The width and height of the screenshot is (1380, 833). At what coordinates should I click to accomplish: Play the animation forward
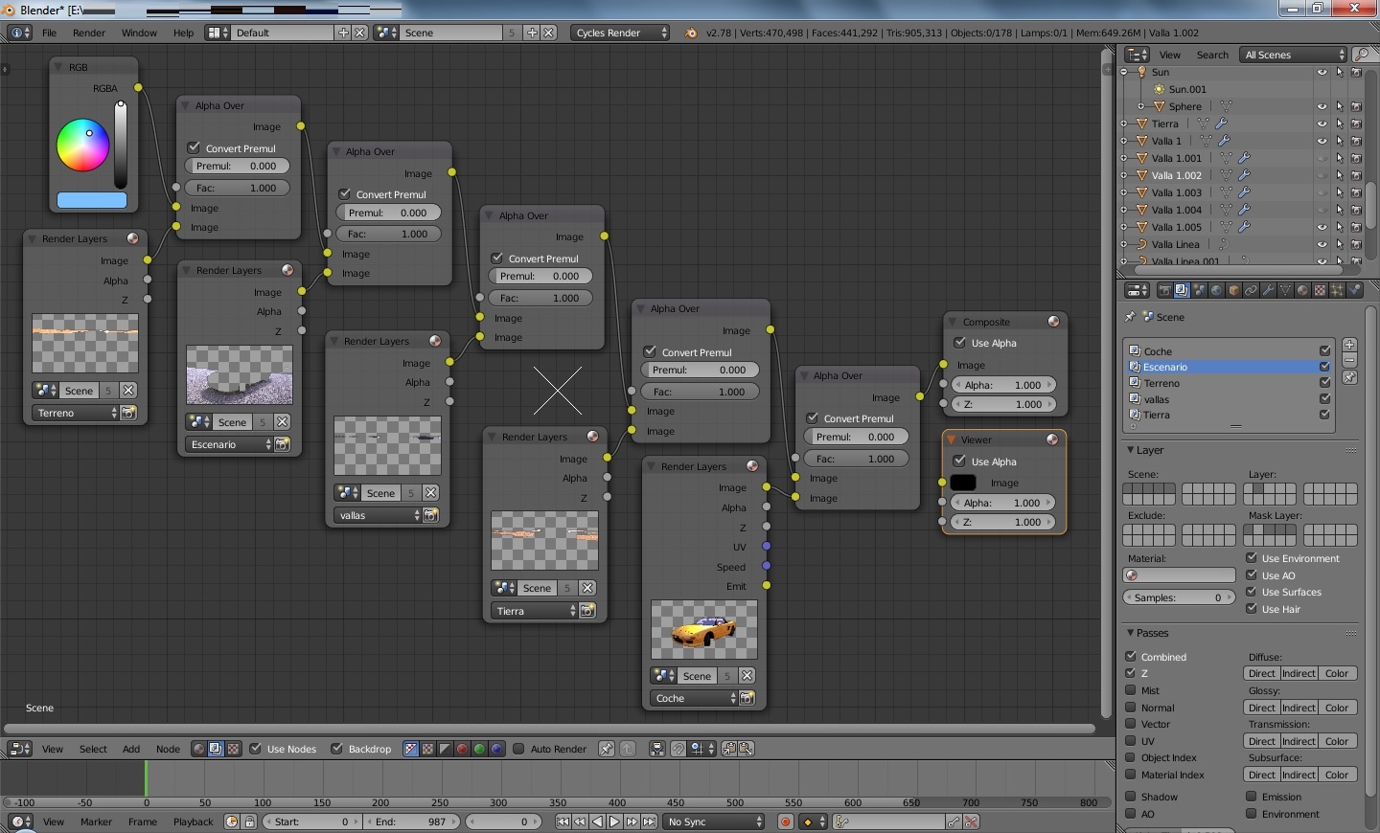point(614,822)
